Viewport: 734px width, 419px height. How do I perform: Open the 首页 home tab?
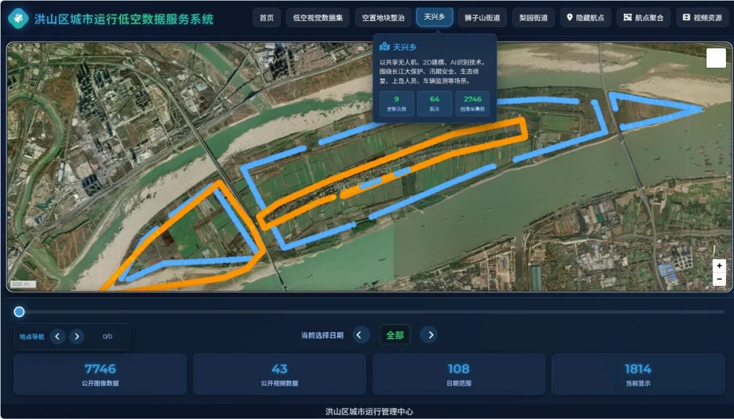click(267, 18)
